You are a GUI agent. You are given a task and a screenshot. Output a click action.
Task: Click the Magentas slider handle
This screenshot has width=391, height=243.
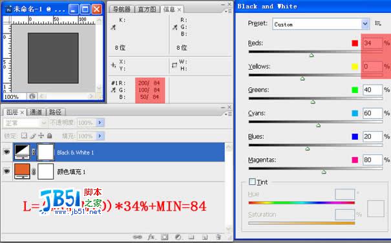click(x=324, y=172)
